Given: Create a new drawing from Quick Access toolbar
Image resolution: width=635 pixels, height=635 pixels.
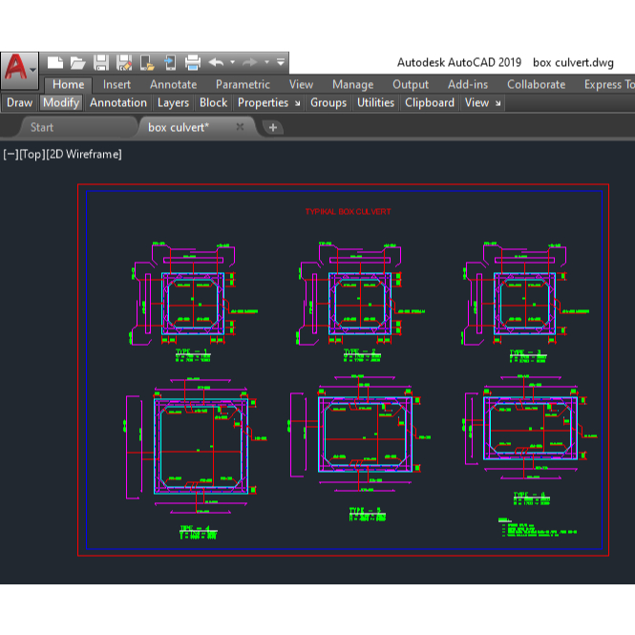Looking at the screenshot, I should (54, 63).
